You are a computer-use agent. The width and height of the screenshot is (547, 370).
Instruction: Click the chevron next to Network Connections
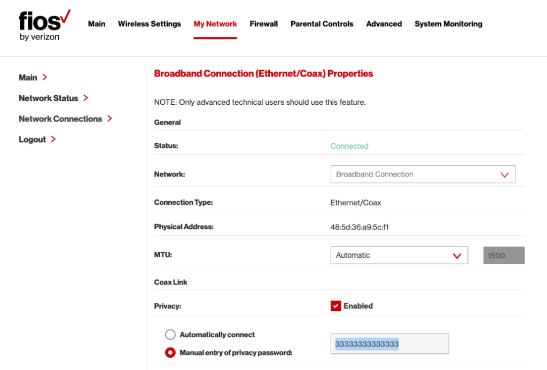(110, 119)
